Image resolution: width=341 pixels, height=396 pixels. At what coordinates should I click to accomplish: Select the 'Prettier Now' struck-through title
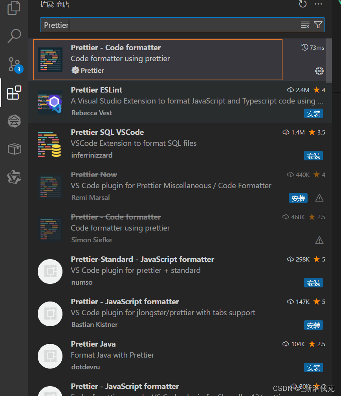pos(94,174)
